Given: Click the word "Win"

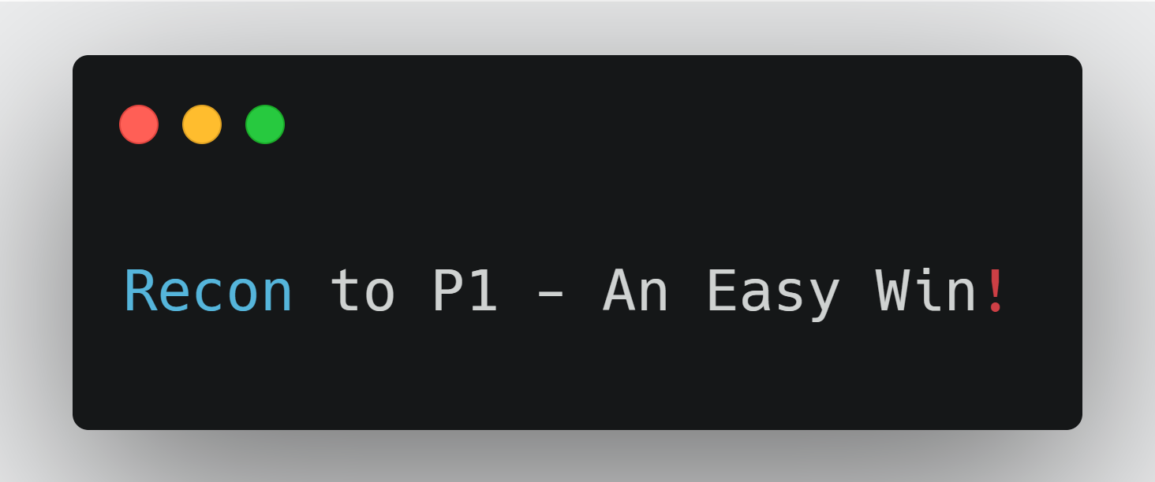Looking at the screenshot, I should [926, 292].
